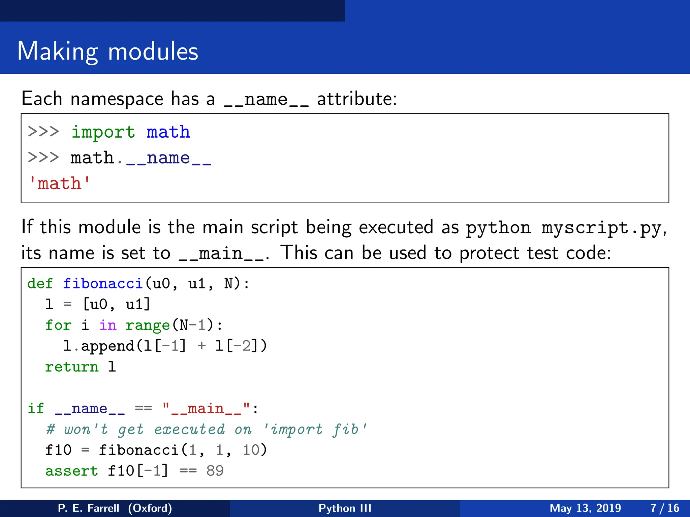The image size is (690, 517).
Task: Click the 'return l' line
Action: (x=81, y=367)
